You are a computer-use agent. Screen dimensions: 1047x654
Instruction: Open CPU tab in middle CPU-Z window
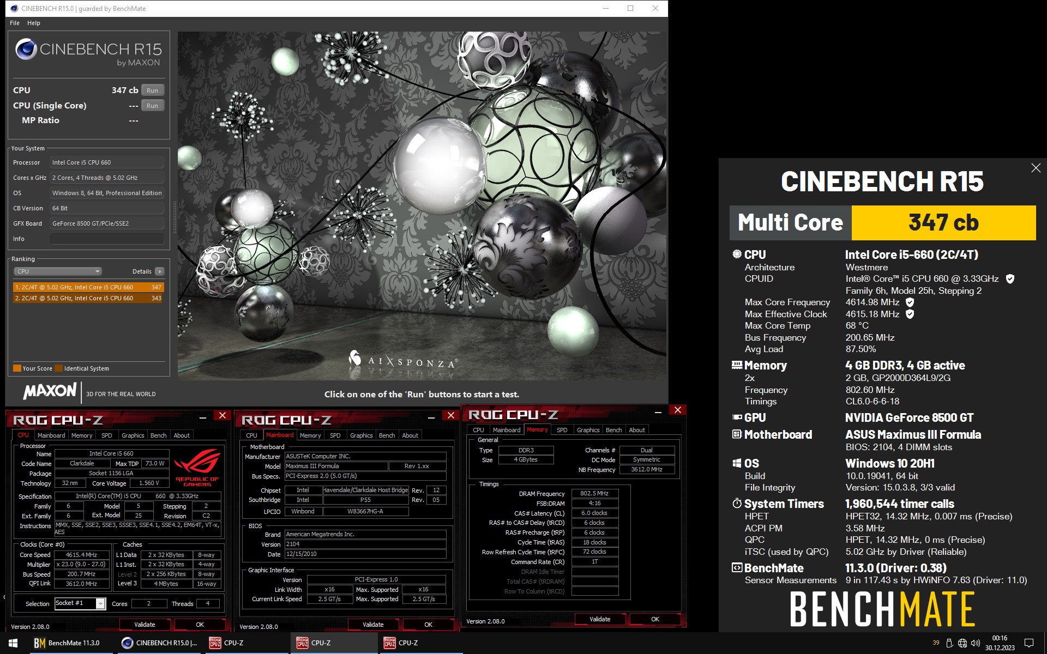(x=251, y=435)
